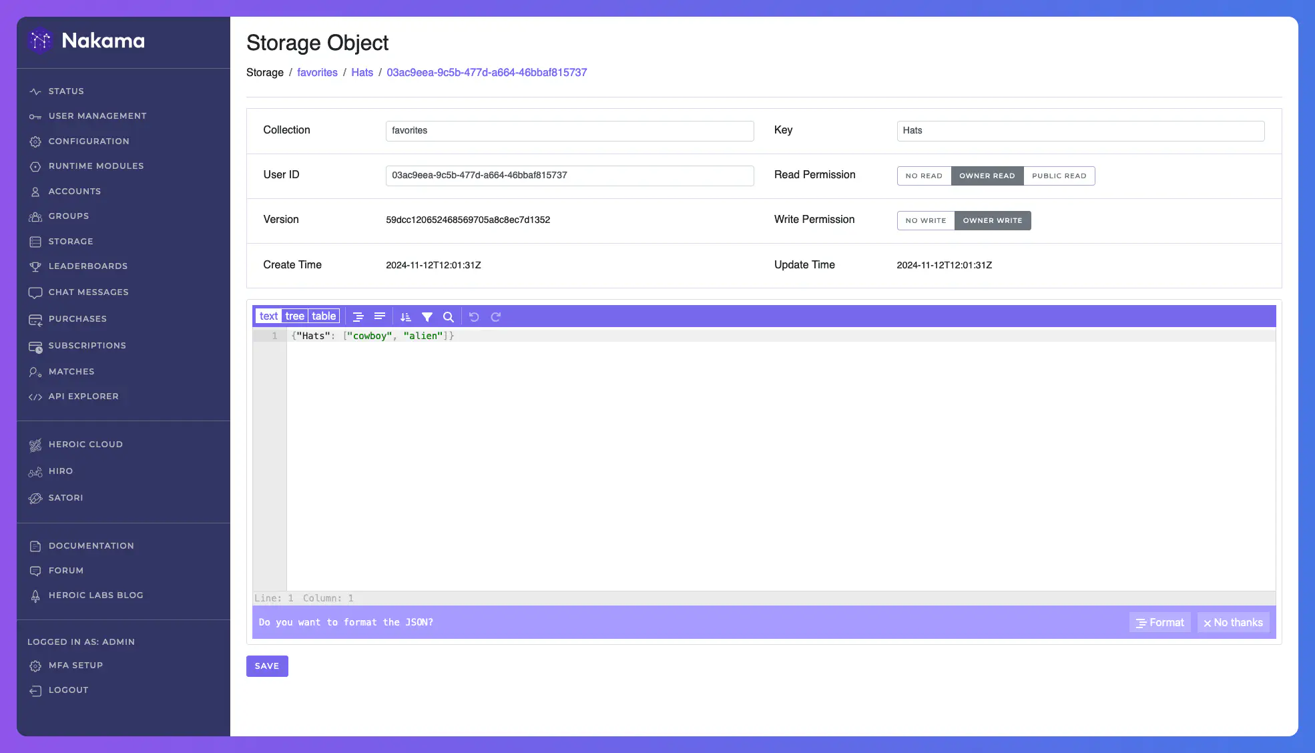This screenshot has height=753, width=1315.
Task: Set read permission to Public Read
Action: pos(1059,176)
